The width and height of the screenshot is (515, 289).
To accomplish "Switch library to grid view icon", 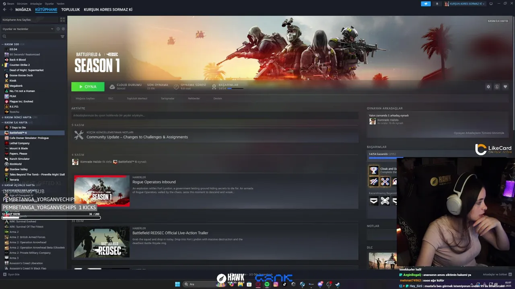I will click(62, 19).
